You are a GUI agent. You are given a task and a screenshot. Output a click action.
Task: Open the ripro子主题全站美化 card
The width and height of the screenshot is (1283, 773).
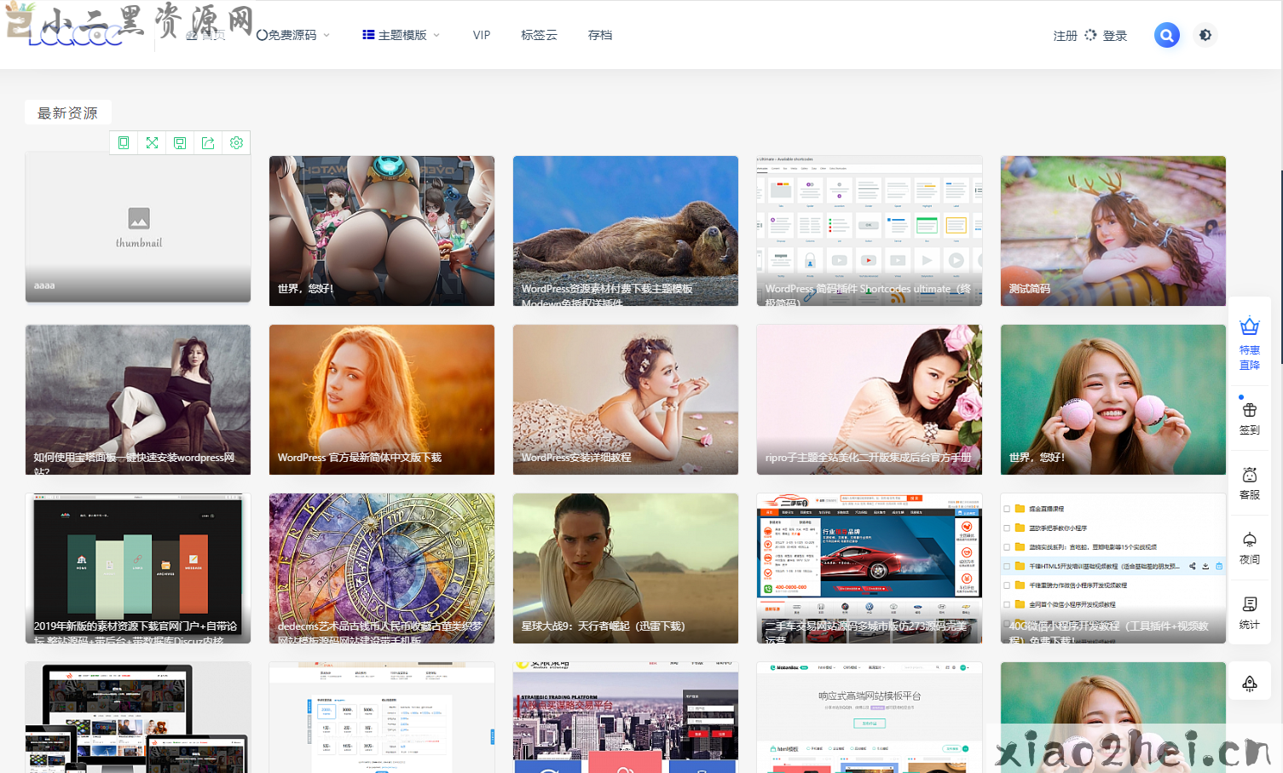pyautogui.click(x=870, y=400)
